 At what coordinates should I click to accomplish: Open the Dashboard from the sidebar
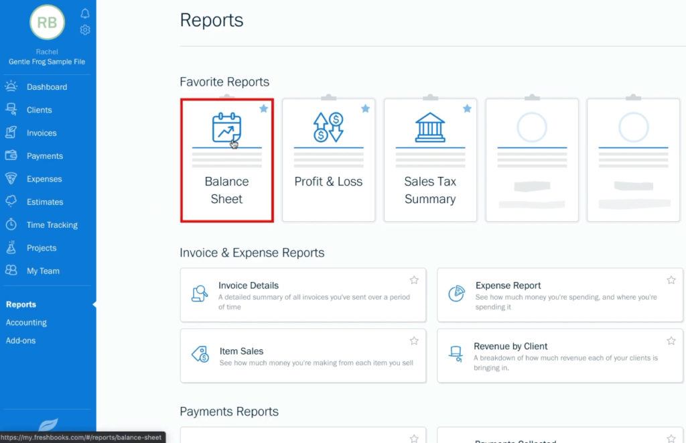point(47,86)
